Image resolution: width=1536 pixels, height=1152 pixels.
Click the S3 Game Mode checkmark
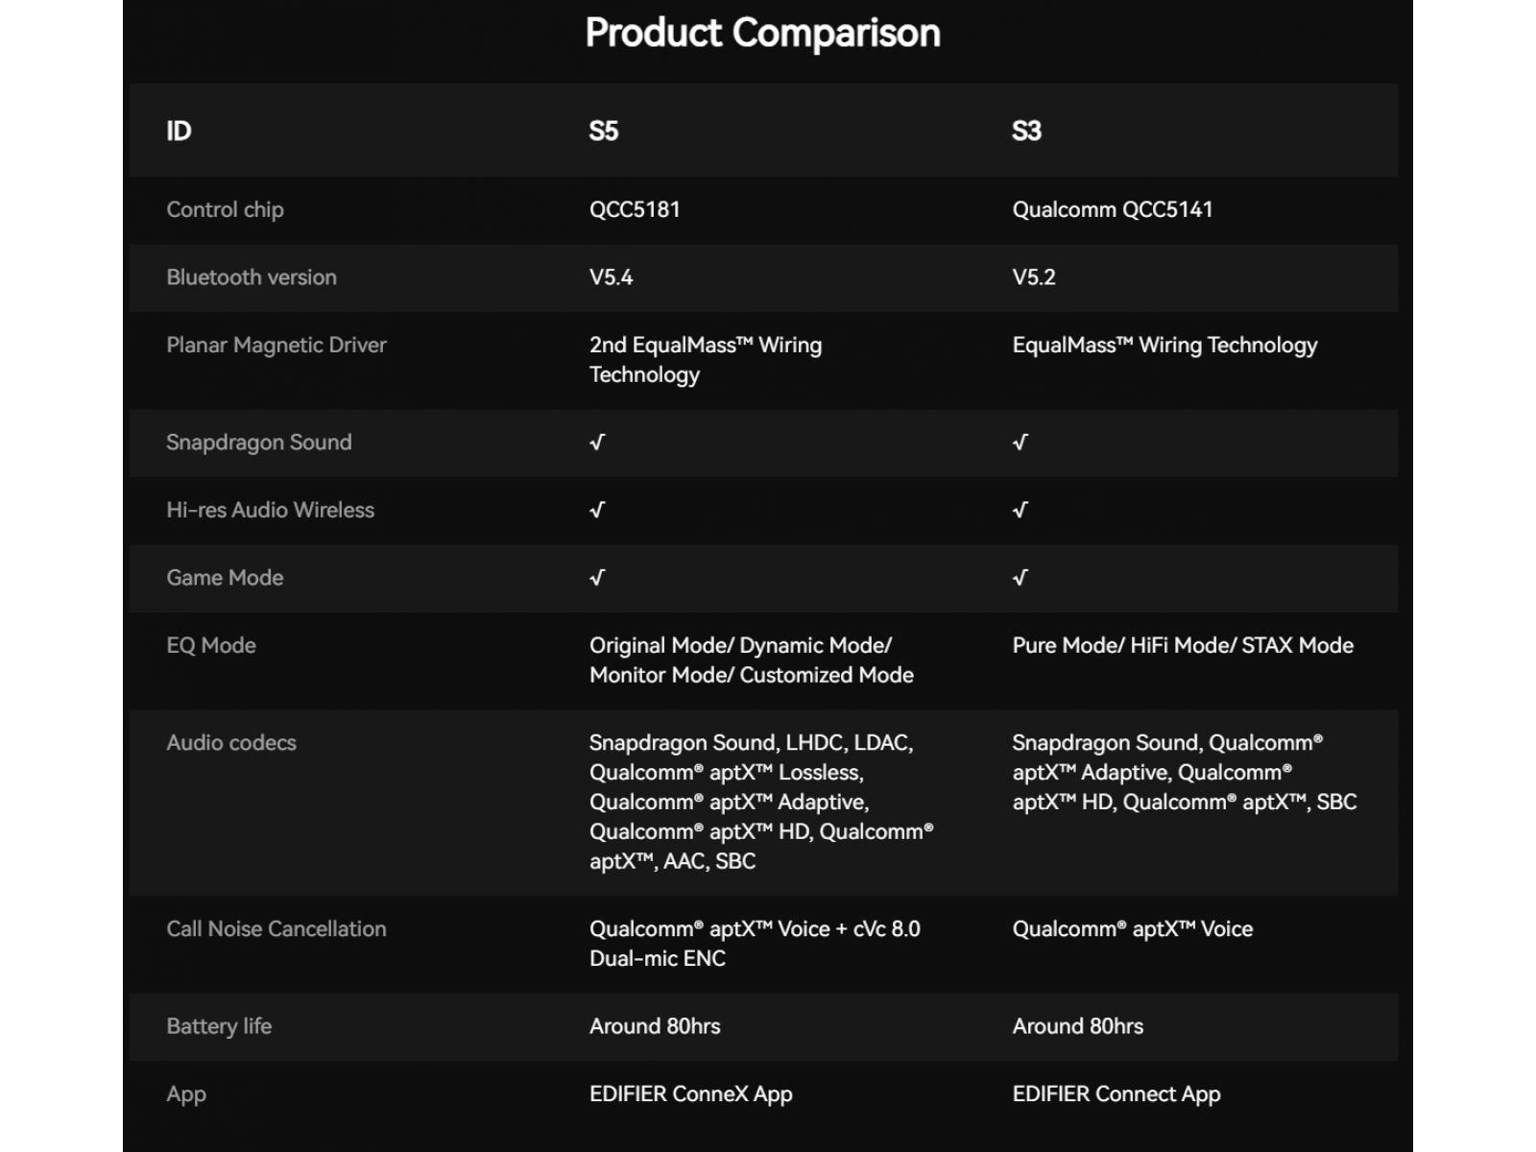click(x=1020, y=578)
